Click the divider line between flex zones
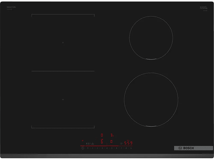Image resolution: width=214 pixels, height=160 pixels. pyautogui.click(x=63, y=71)
